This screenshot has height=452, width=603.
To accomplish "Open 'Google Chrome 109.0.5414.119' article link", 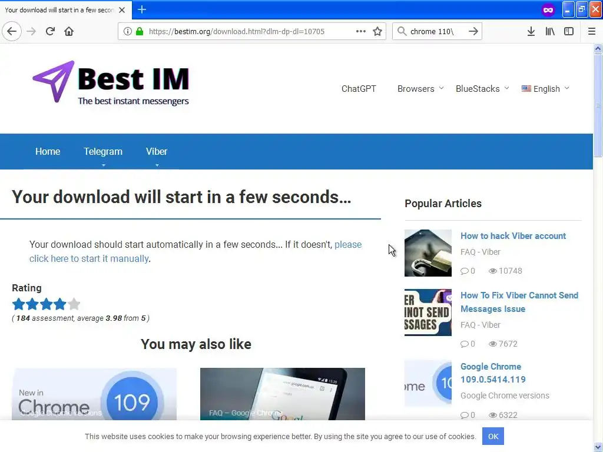I will click(x=493, y=373).
